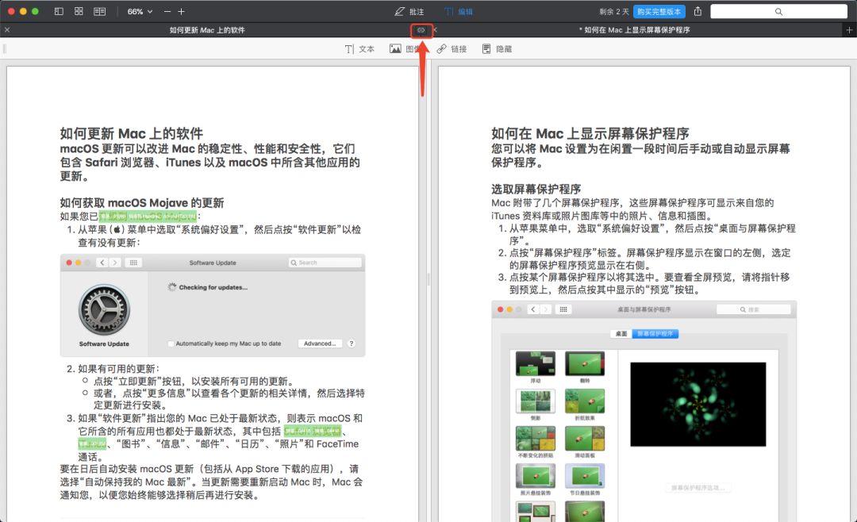The image size is (857, 522).
Task: Click the 购买完整版本 button
Action: (659, 11)
